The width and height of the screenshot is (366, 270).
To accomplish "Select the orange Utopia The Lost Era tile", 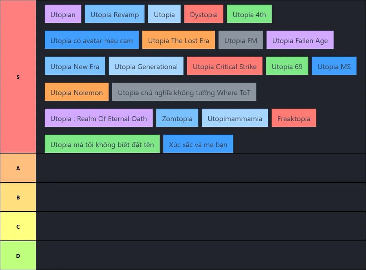I will click(178, 40).
